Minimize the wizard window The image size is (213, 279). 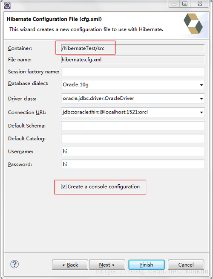(174, 4)
